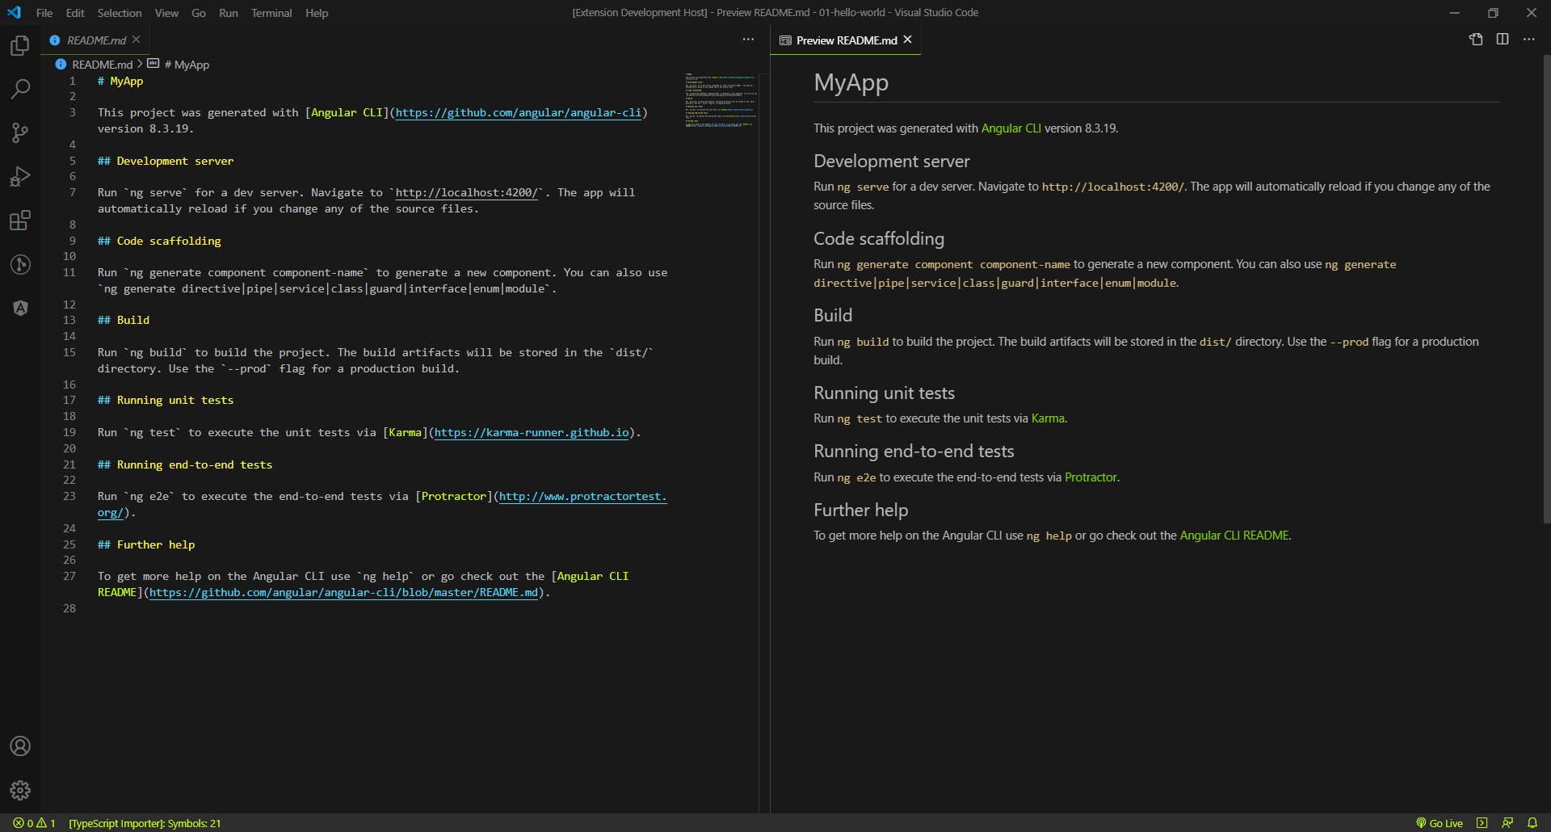The width and height of the screenshot is (1551, 832).
Task: Open the Edit menu
Action: tap(75, 13)
